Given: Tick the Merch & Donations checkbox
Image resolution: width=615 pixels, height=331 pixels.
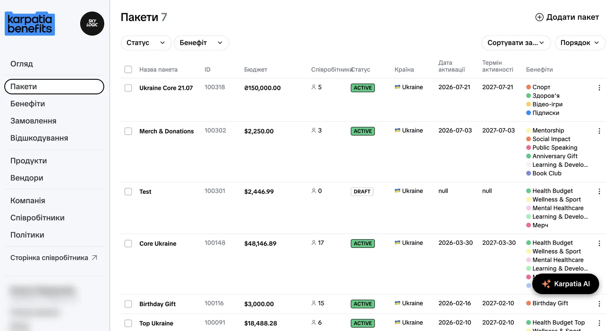Looking at the screenshot, I should click(x=128, y=131).
